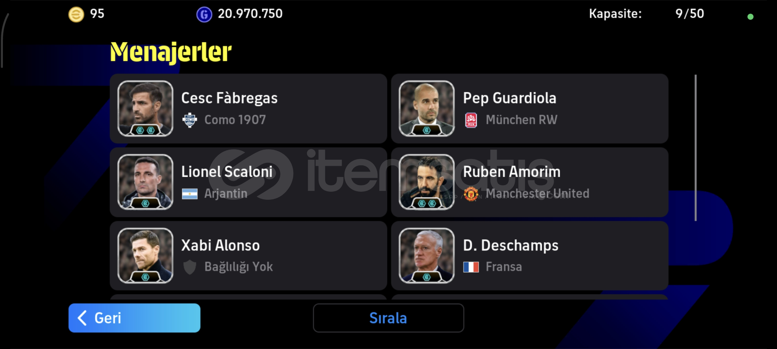777x349 pixels.
Task: Select the Xabi Alonso manager name
Action: click(220, 245)
